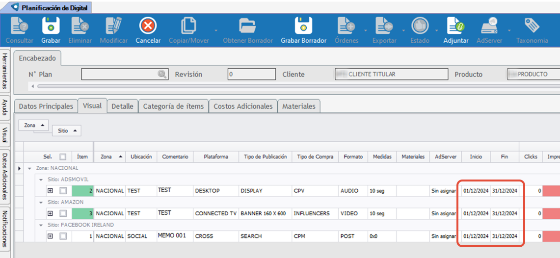This screenshot has width=560, height=258.
Task: Click the INFLUENCERS purchase type cell
Action: point(316,213)
